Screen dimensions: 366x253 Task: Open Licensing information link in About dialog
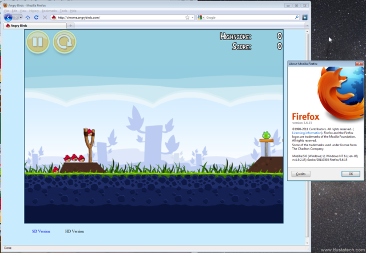(x=307, y=133)
